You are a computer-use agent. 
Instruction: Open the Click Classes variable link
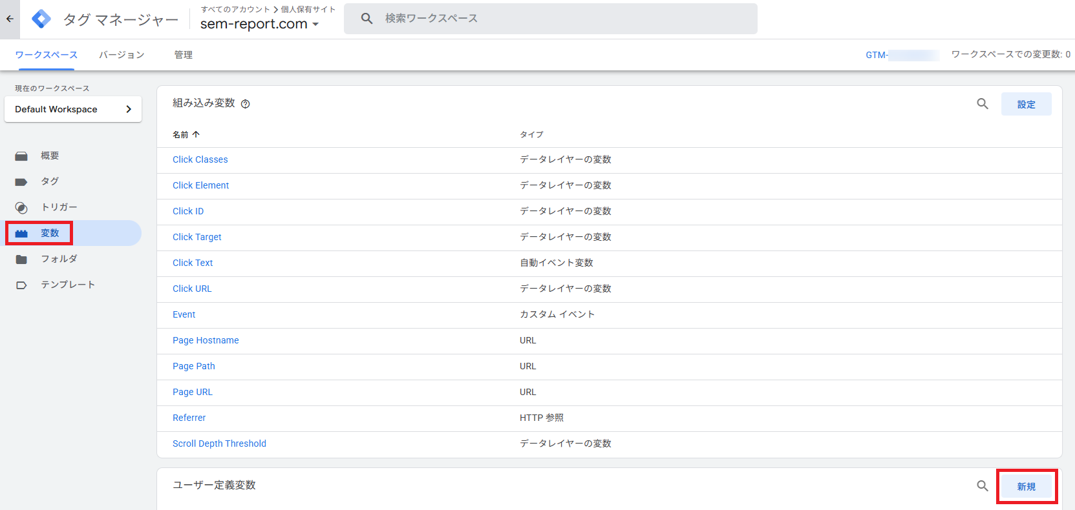[x=200, y=159]
